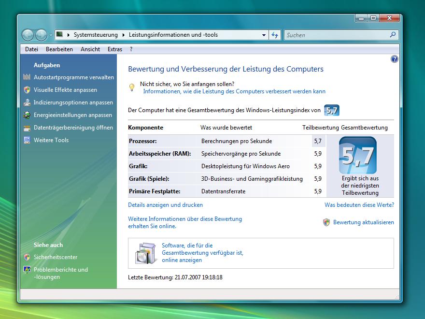Click the refresh button next to address bar

[275, 35]
